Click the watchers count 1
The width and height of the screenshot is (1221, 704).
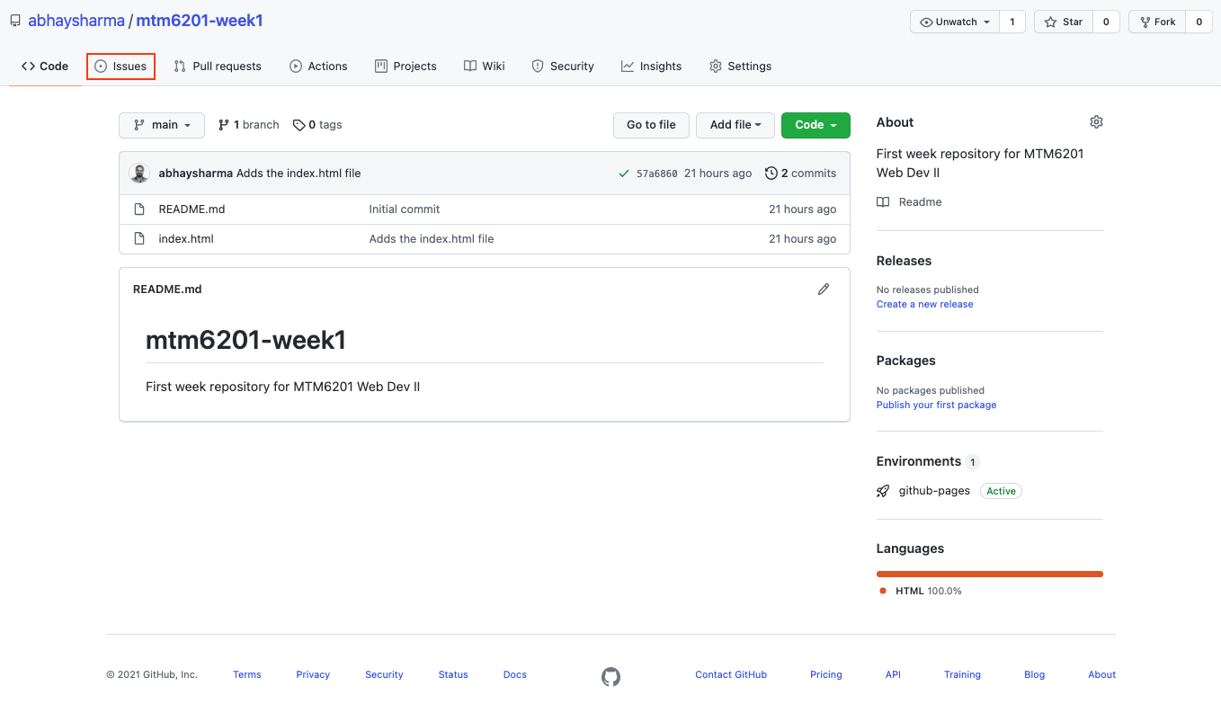1012,22
